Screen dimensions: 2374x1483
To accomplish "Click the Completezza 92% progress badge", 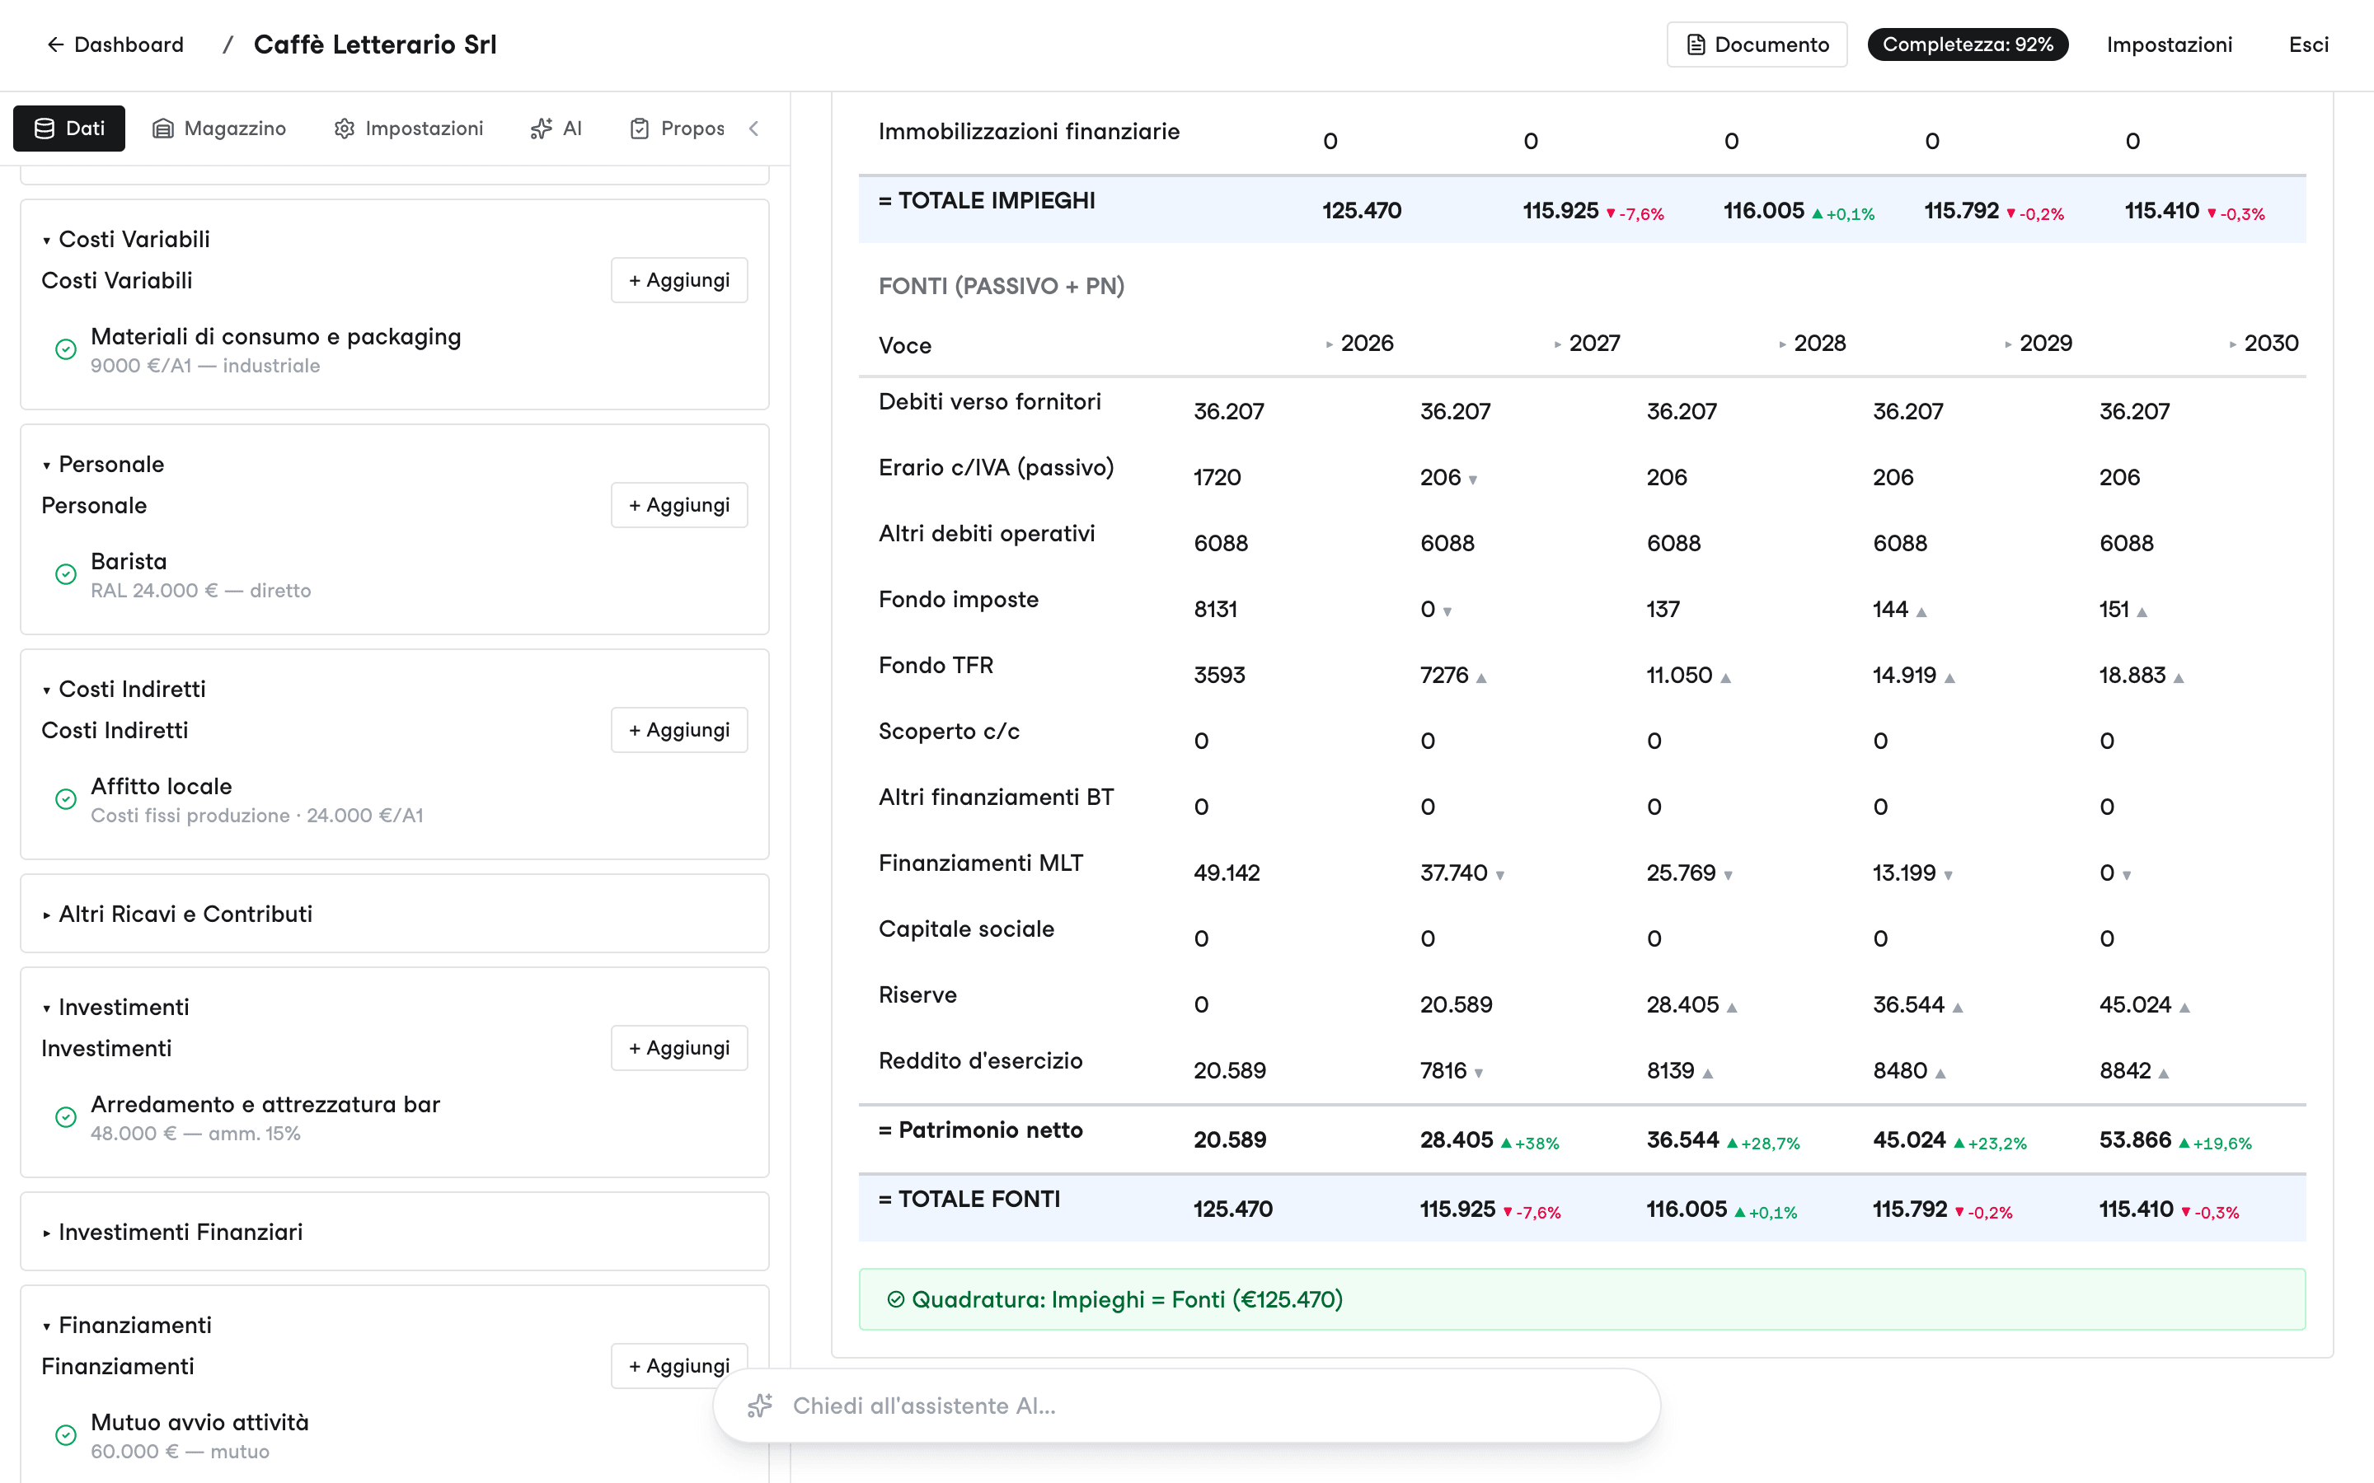I will pos(1967,44).
